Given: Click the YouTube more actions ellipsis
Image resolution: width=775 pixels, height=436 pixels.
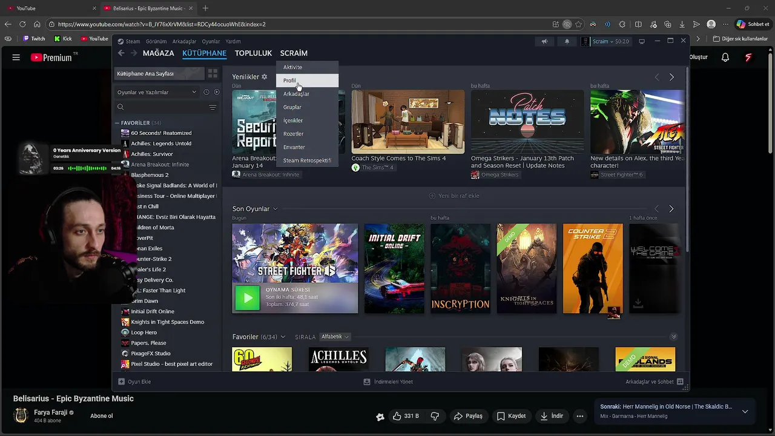Looking at the screenshot, I should [x=580, y=416].
